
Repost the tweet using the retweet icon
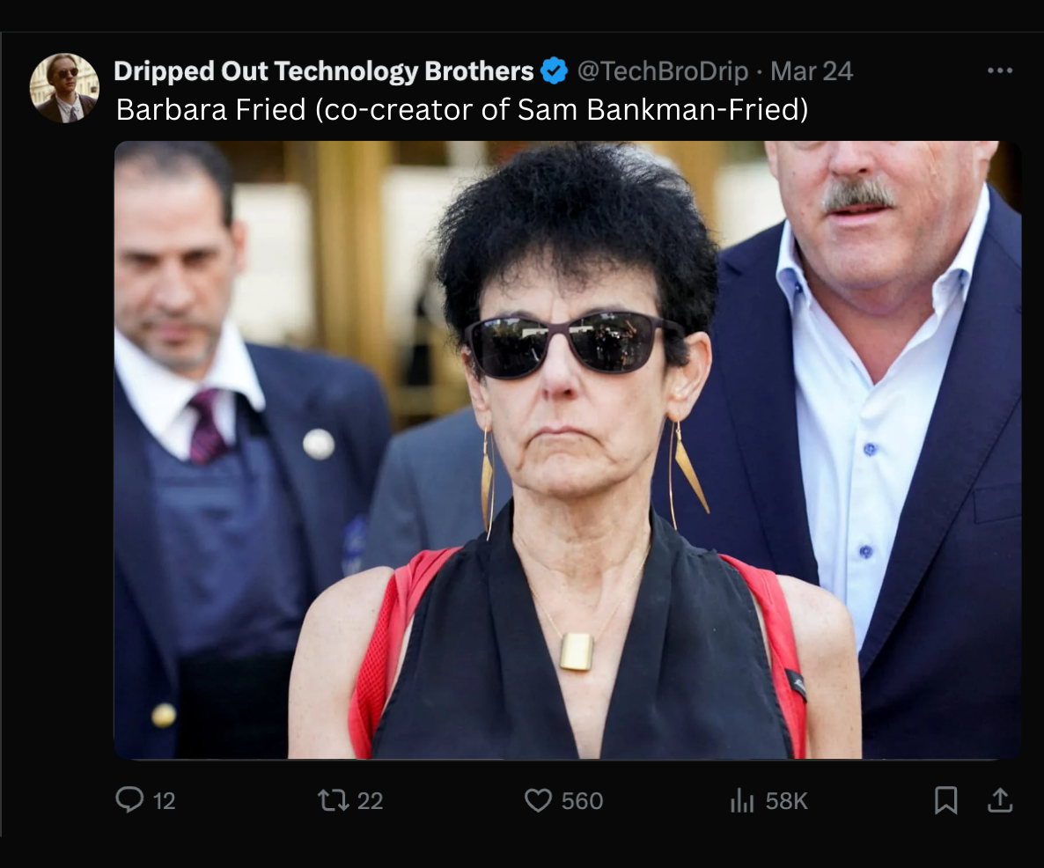click(333, 799)
